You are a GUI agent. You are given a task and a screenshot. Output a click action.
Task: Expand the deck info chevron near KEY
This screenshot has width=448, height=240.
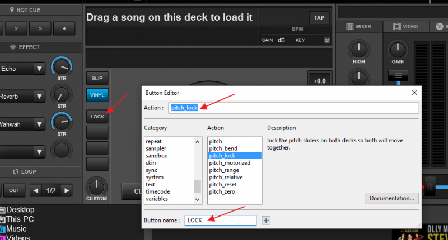click(327, 40)
